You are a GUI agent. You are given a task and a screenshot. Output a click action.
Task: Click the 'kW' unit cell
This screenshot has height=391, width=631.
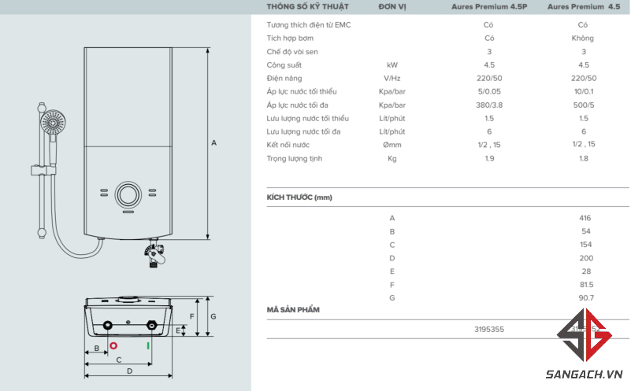click(392, 65)
